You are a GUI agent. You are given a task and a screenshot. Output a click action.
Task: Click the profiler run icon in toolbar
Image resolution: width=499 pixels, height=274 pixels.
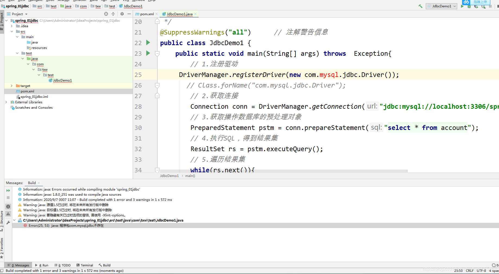pos(483,6)
